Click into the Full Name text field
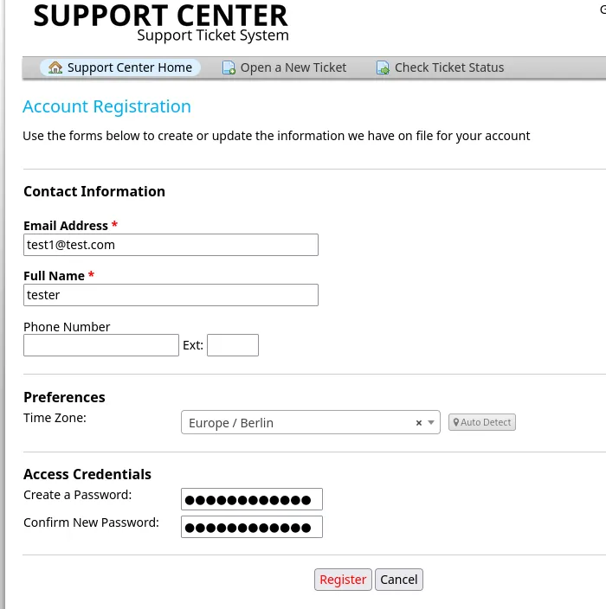The height and width of the screenshot is (609, 606). [171, 295]
